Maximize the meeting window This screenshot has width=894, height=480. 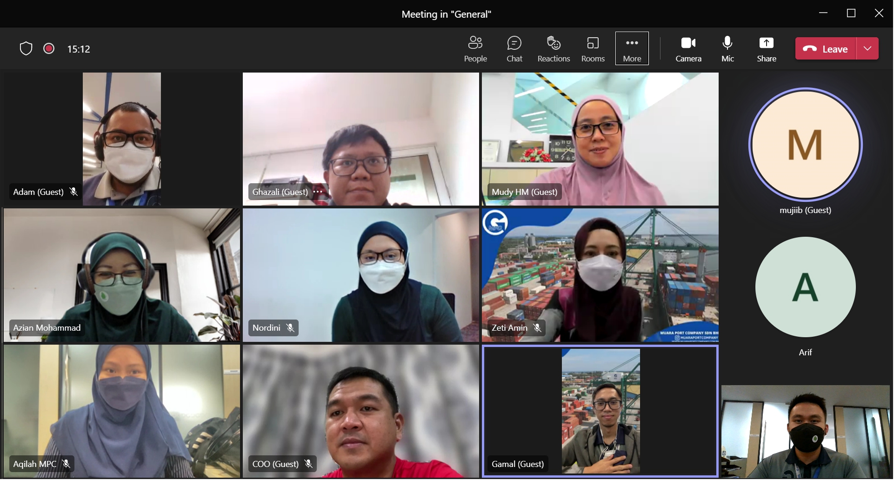tap(851, 13)
